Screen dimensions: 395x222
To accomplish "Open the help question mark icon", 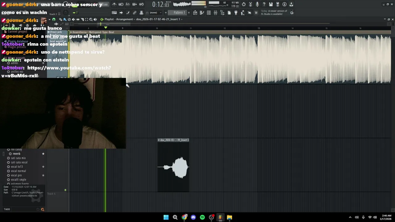I will click(x=264, y=4).
